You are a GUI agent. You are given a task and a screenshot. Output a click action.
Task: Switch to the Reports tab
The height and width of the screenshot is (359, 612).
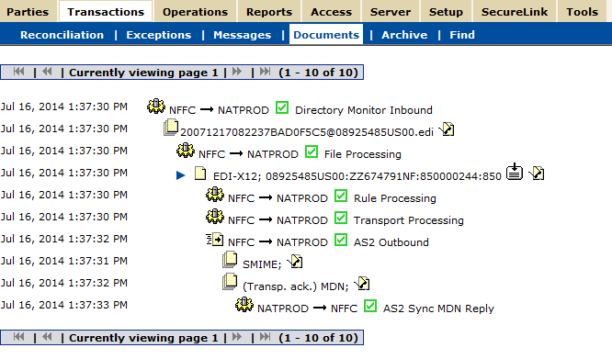pos(269,12)
